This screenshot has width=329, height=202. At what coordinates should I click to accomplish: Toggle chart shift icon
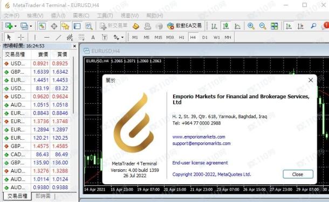[300, 26]
